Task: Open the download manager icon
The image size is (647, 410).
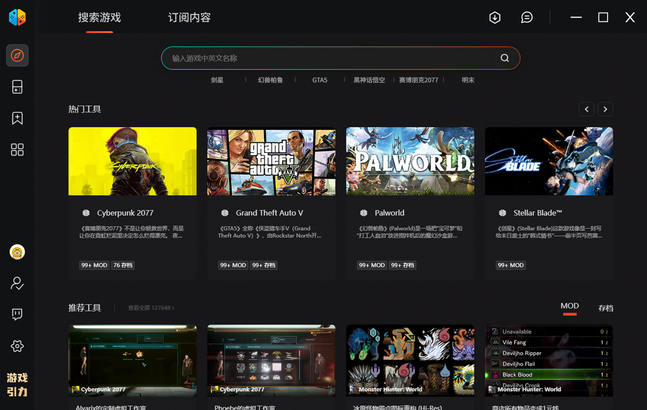Action: (495, 17)
